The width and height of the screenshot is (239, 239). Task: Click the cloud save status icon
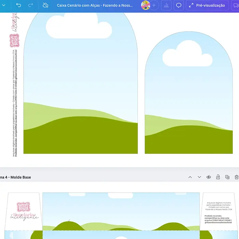(45, 5)
